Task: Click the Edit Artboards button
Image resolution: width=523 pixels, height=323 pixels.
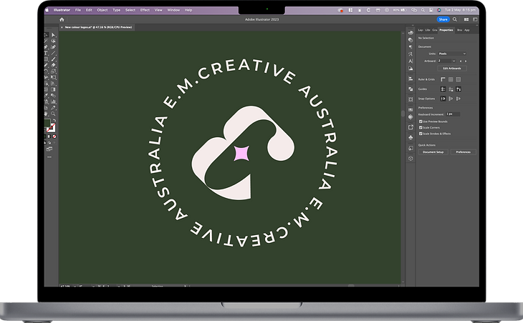Action: coord(452,68)
